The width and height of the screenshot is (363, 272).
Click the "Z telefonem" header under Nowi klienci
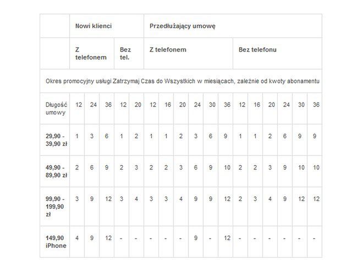point(92,53)
